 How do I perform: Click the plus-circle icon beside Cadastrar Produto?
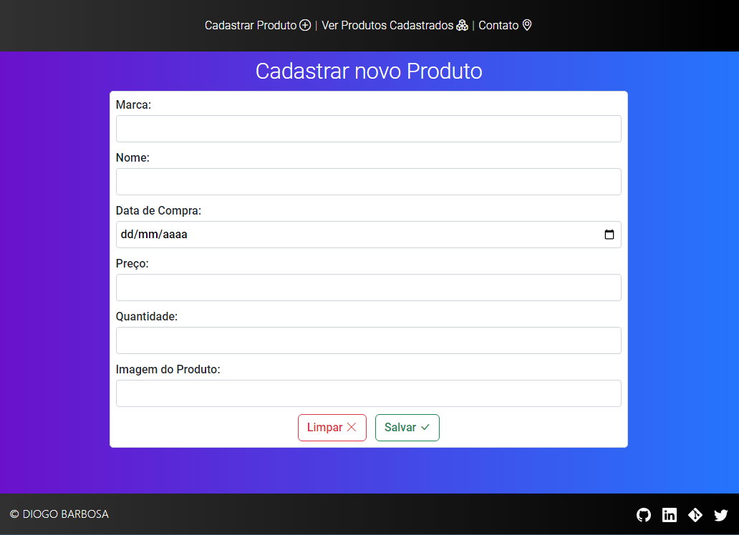pos(306,25)
